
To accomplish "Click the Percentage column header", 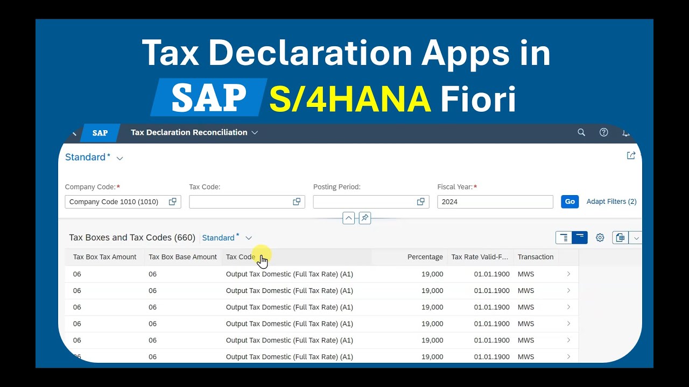I will click(x=409, y=257).
